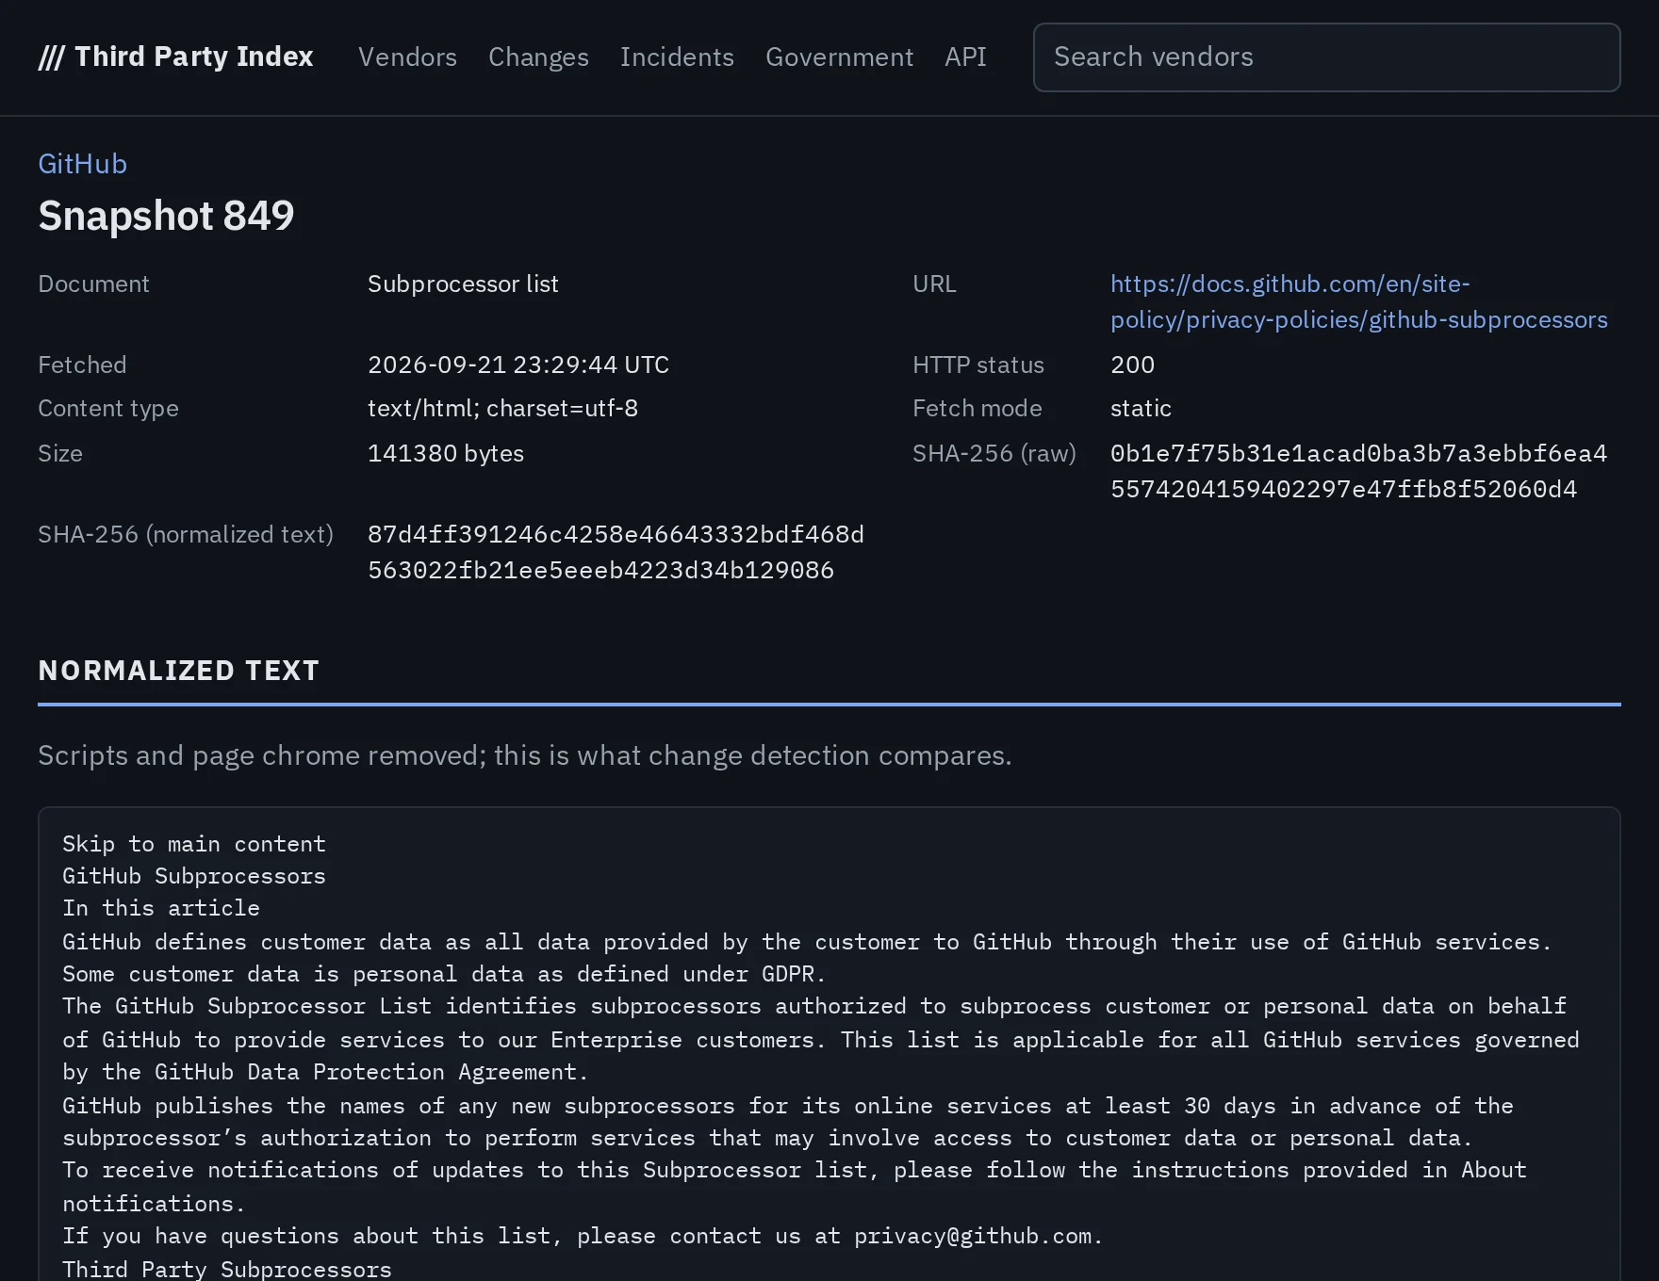Screen dimensions: 1659x1281
Task: Click the NORMALIZED TEXT section heading
Action: [x=179, y=670]
